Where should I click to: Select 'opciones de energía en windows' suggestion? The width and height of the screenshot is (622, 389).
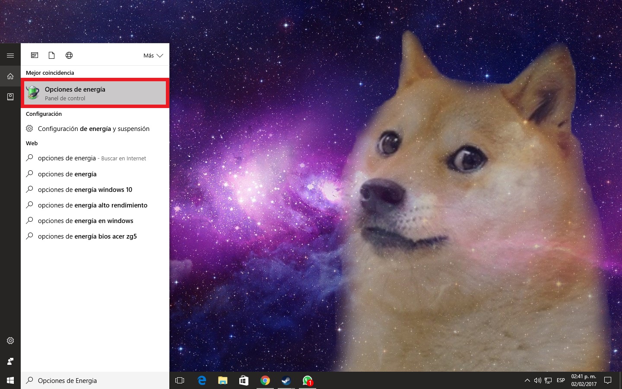click(x=95, y=220)
